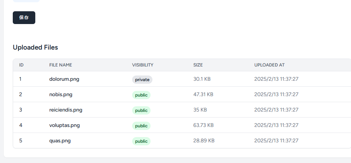This screenshot has height=163, width=351.
Task: Click the public badge for quas.png
Action: click(x=141, y=141)
